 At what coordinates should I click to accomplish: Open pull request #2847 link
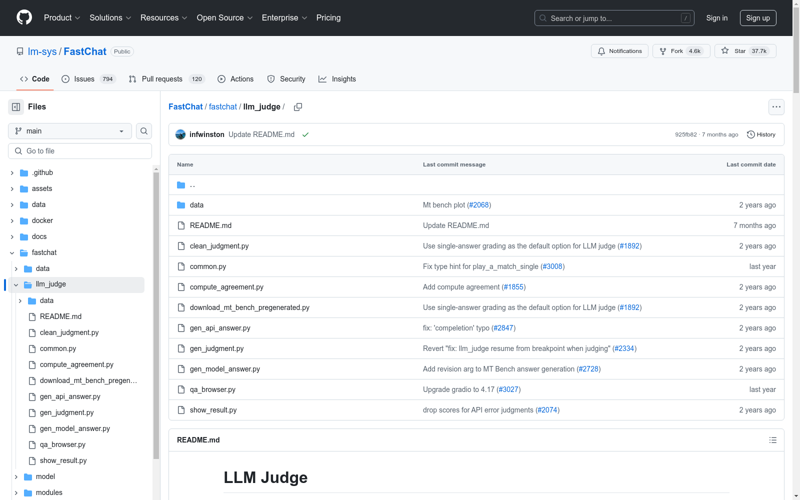[x=503, y=328]
